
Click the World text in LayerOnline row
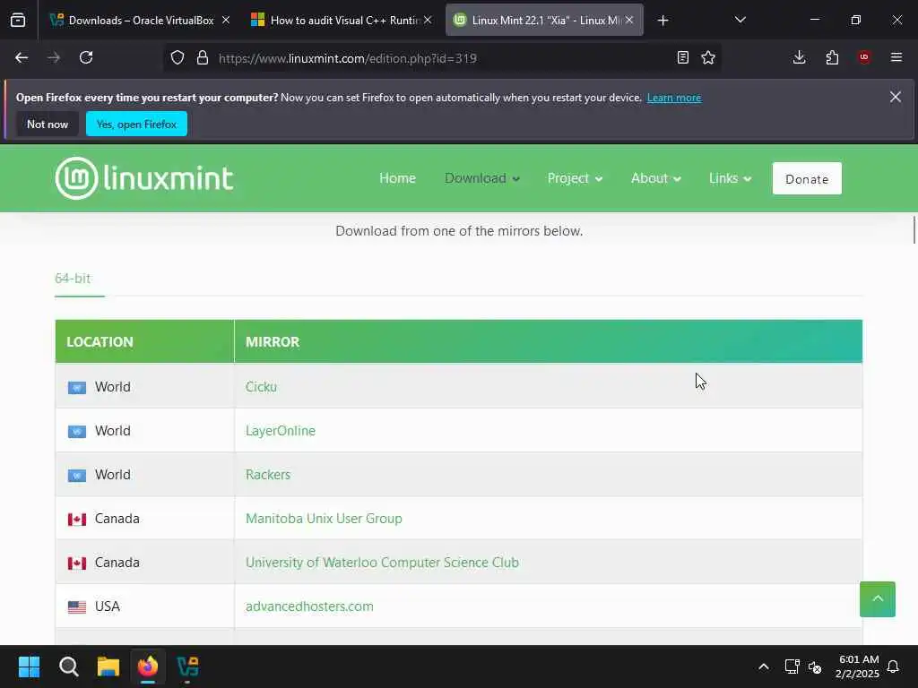coord(112,431)
